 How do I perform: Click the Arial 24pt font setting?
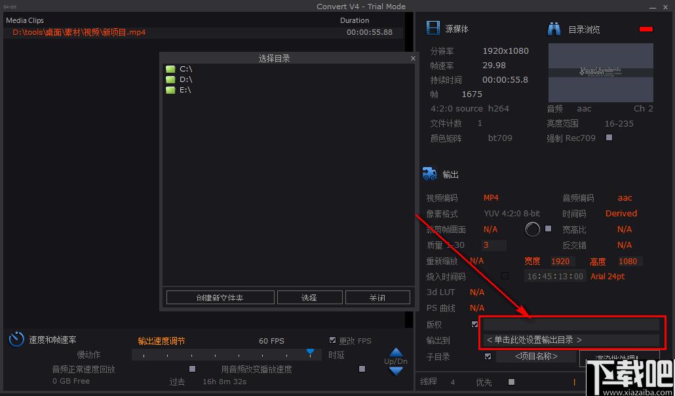(x=607, y=276)
